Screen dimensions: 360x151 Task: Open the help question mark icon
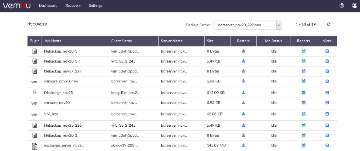tap(342, 6)
